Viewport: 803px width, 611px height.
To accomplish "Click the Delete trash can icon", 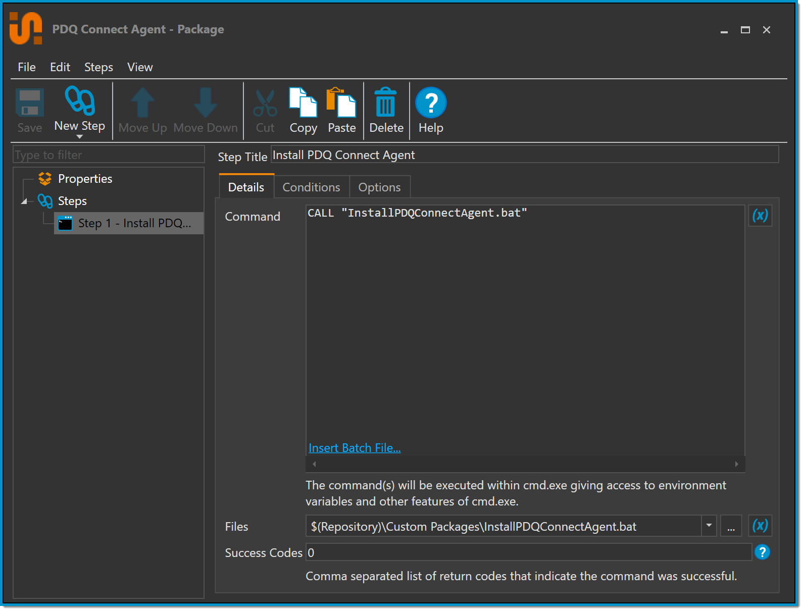I will [386, 102].
